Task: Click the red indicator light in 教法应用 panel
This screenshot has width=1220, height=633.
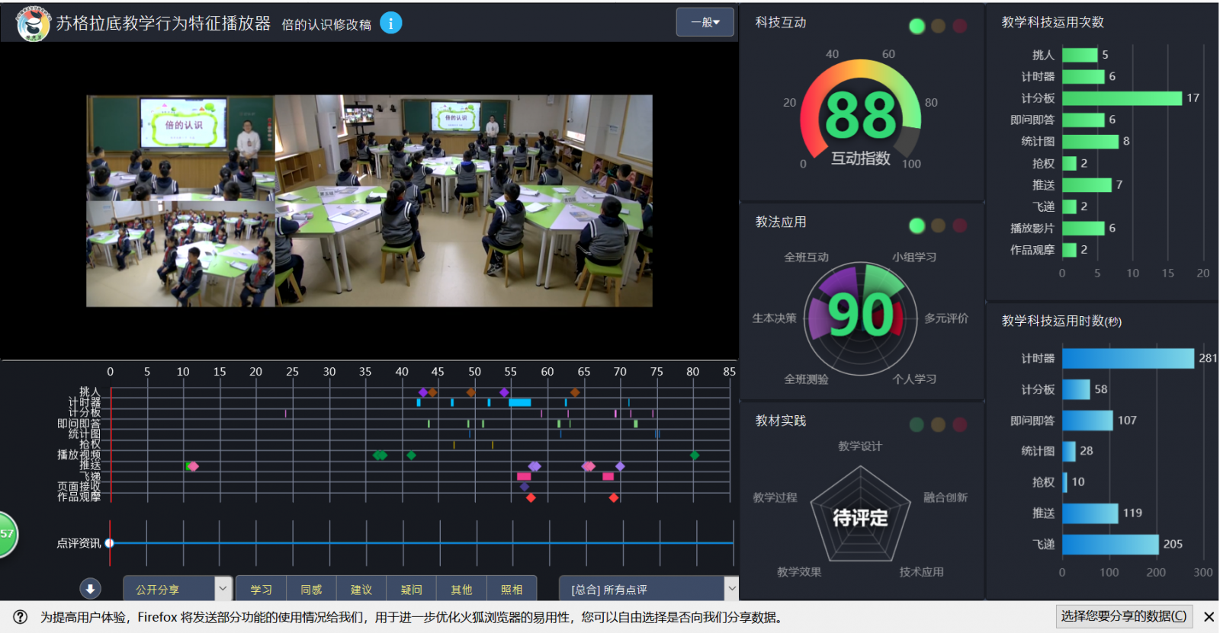Action: [x=960, y=225]
